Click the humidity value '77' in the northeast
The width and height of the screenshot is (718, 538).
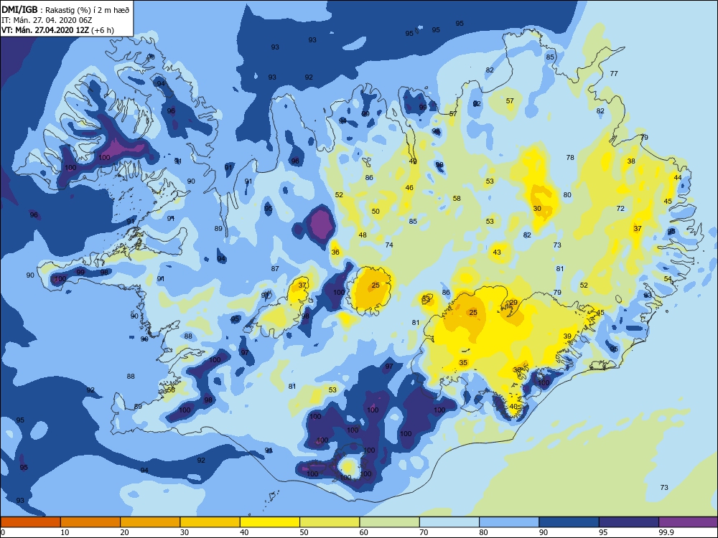614,73
